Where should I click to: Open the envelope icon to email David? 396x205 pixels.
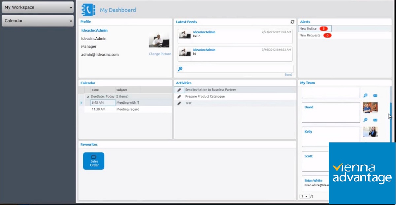coord(375,120)
